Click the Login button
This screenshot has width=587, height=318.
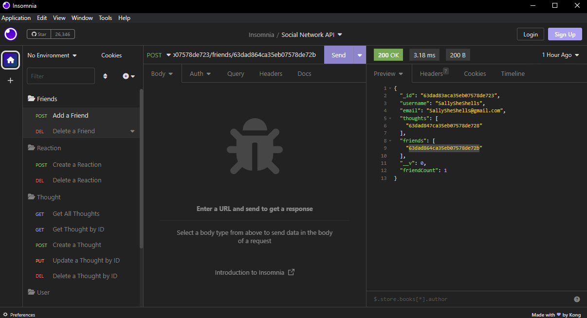[x=531, y=35]
